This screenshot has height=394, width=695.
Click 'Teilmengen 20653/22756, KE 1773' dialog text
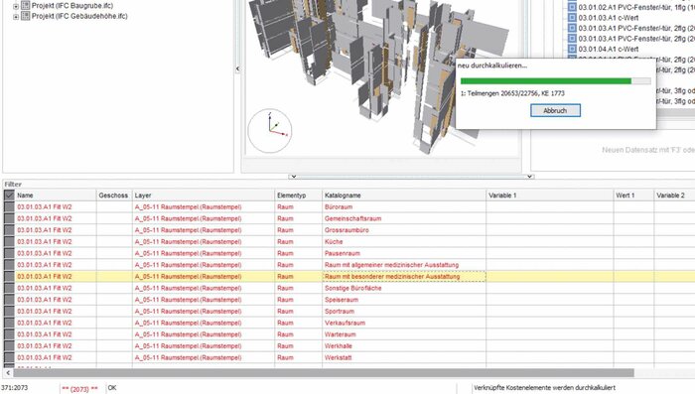(x=516, y=93)
